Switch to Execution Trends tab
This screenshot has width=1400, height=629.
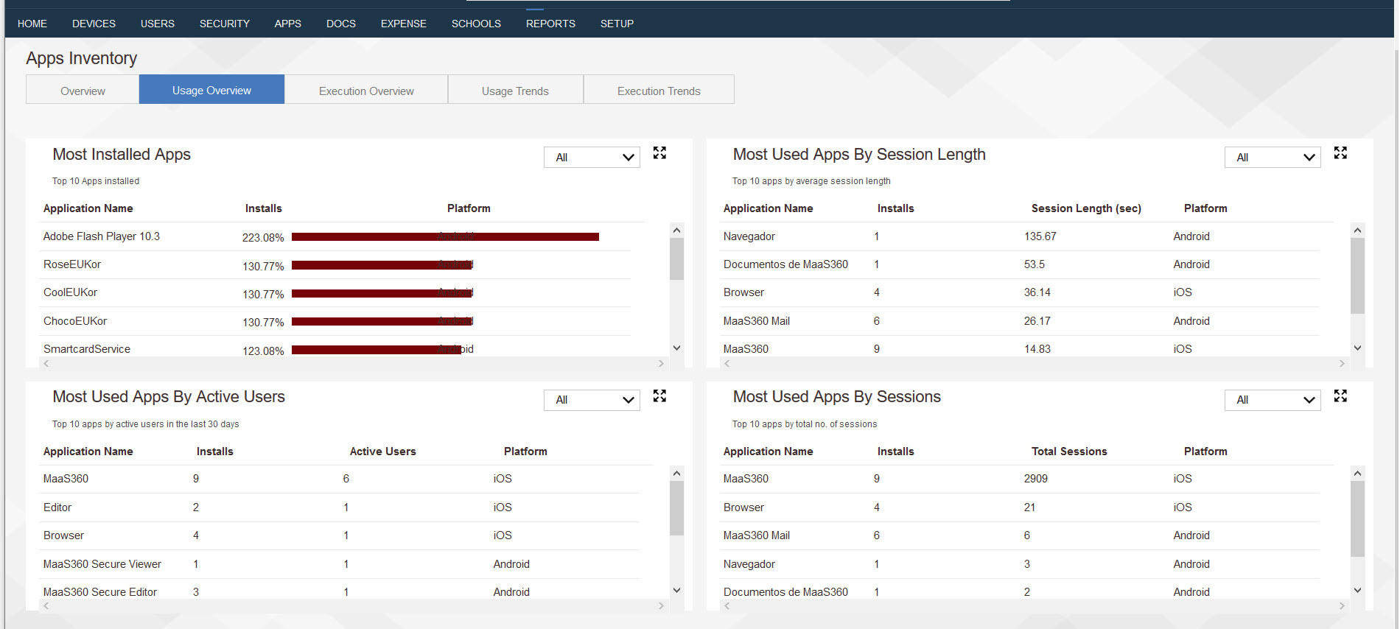point(659,91)
